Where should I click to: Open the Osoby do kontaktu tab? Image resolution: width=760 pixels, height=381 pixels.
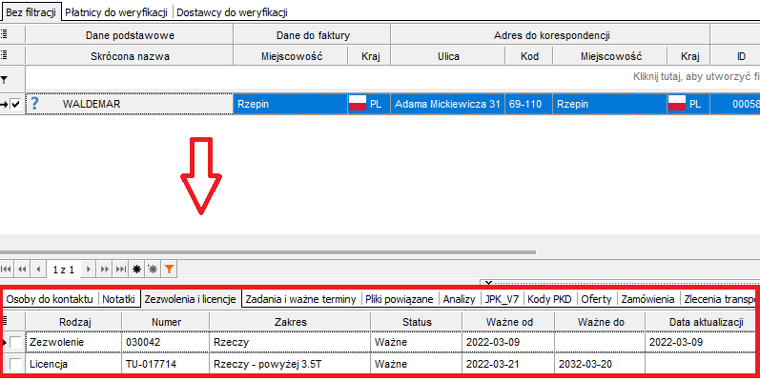point(48,298)
